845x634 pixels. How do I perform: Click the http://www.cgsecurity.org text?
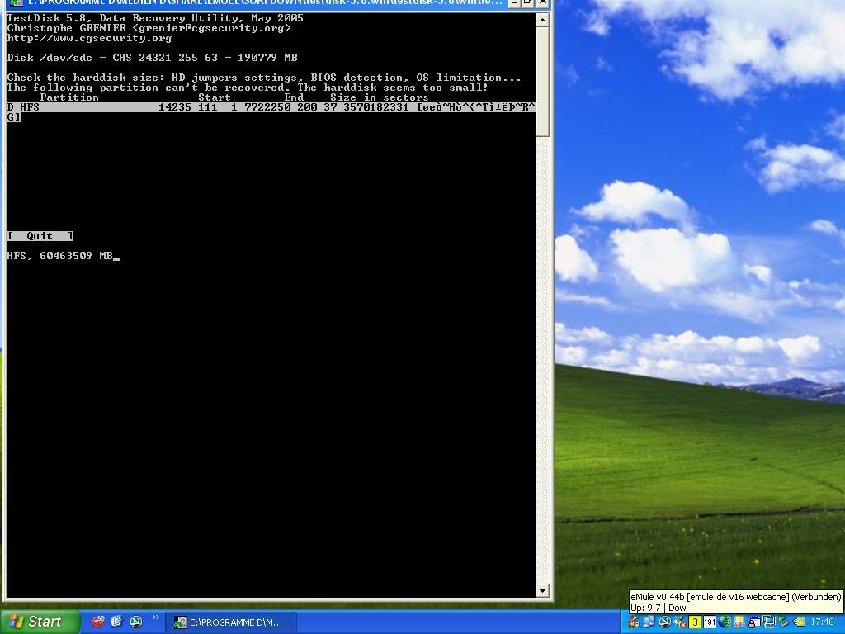[x=89, y=38]
